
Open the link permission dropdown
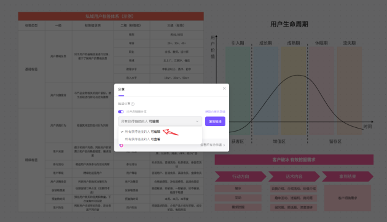point(160,121)
